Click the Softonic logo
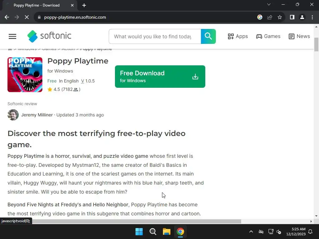 coord(49,36)
